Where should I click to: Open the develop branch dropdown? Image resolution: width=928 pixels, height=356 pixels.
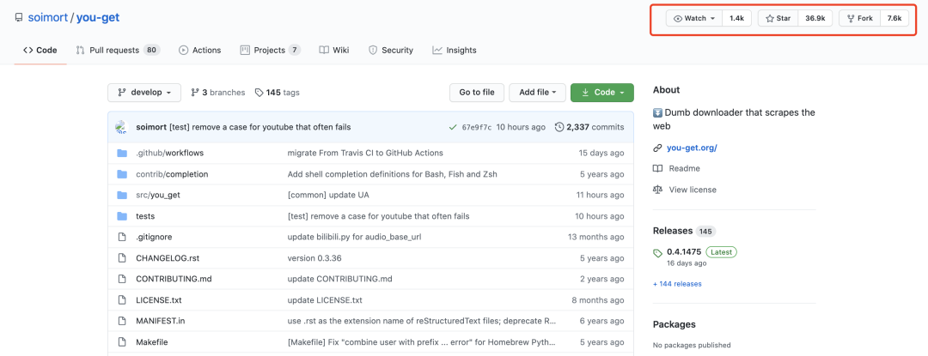point(144,92)
